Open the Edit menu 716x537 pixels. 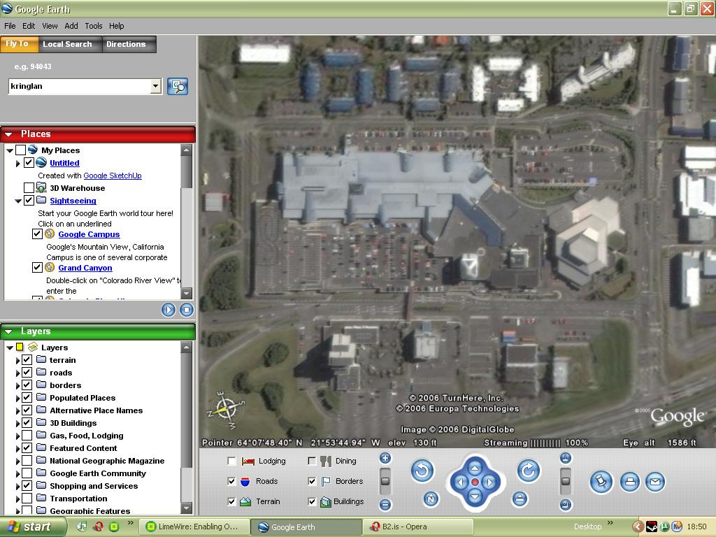(29, 26)
